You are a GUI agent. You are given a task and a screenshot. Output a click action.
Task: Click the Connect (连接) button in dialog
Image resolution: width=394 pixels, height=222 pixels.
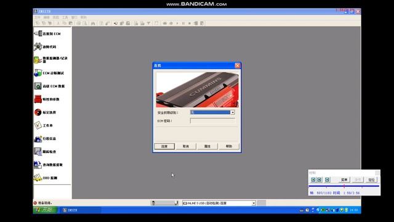164,146
